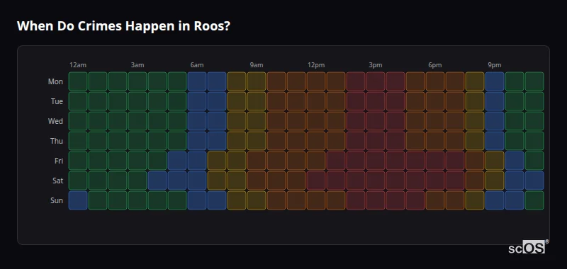Click the 'Thu' row label
Viewport: 567px width, 269px height.
point(57,141)
